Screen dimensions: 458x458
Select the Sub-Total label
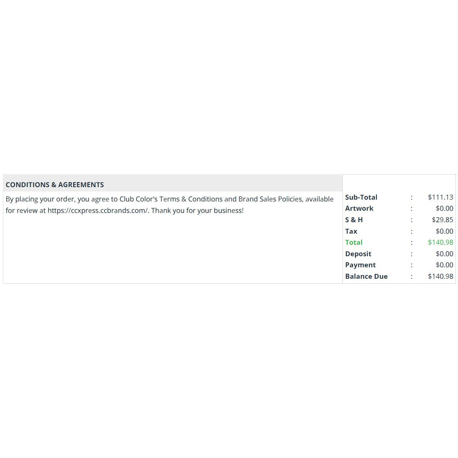(x=361, y=197)
